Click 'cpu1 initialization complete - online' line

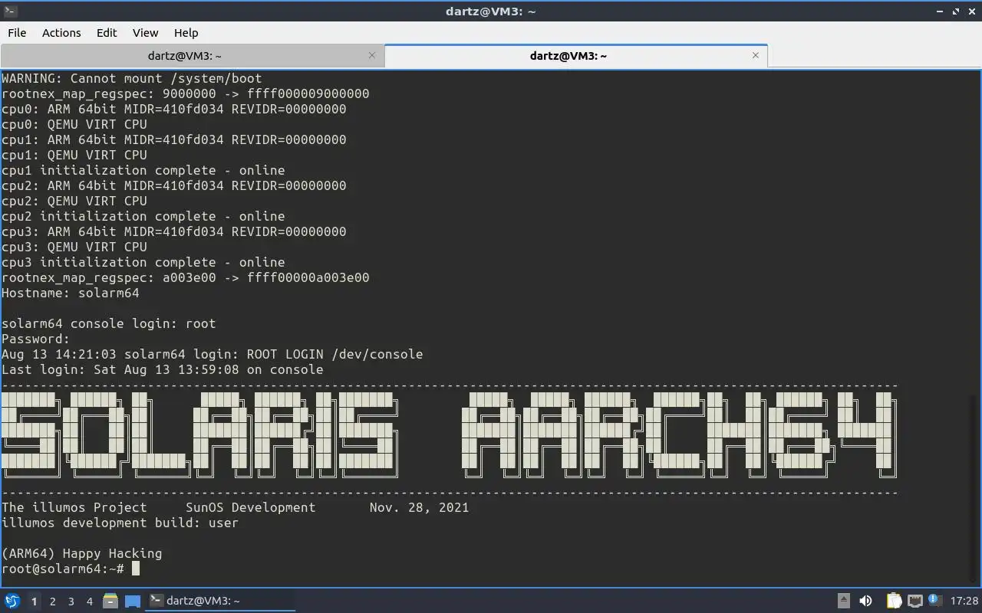[x=143, y=170]
